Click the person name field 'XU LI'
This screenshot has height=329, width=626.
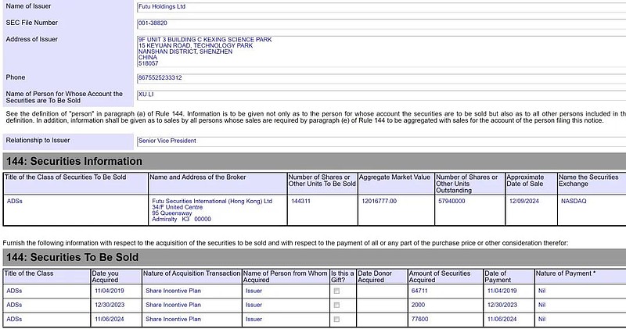pos(381,95)
